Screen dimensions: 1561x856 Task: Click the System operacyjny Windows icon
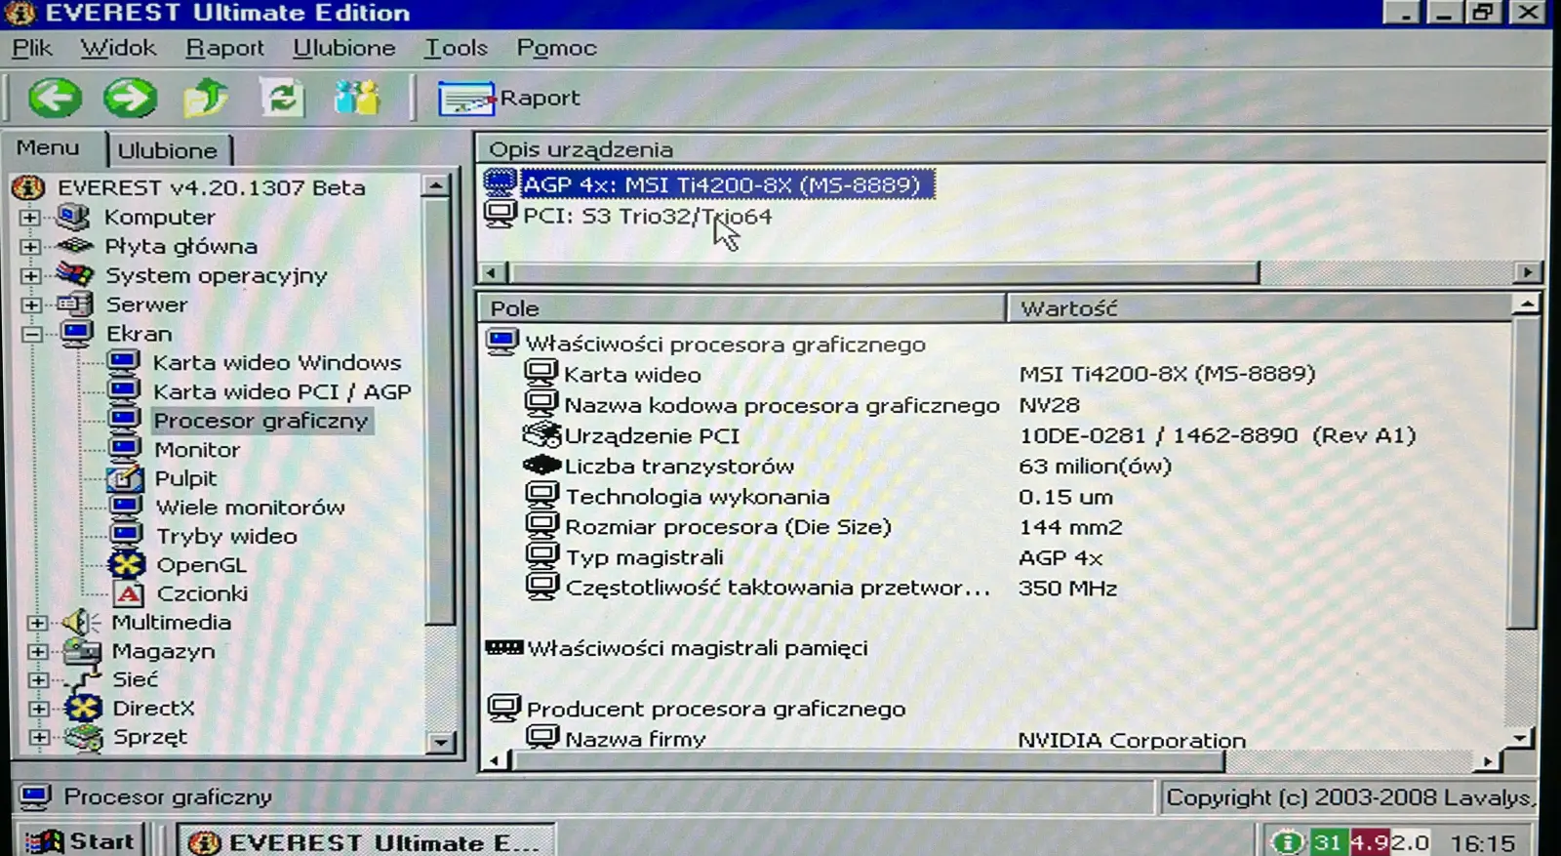[75, 274]
